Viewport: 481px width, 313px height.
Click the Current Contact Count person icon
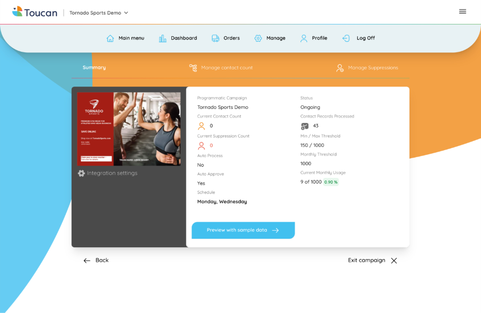point(201,126)
